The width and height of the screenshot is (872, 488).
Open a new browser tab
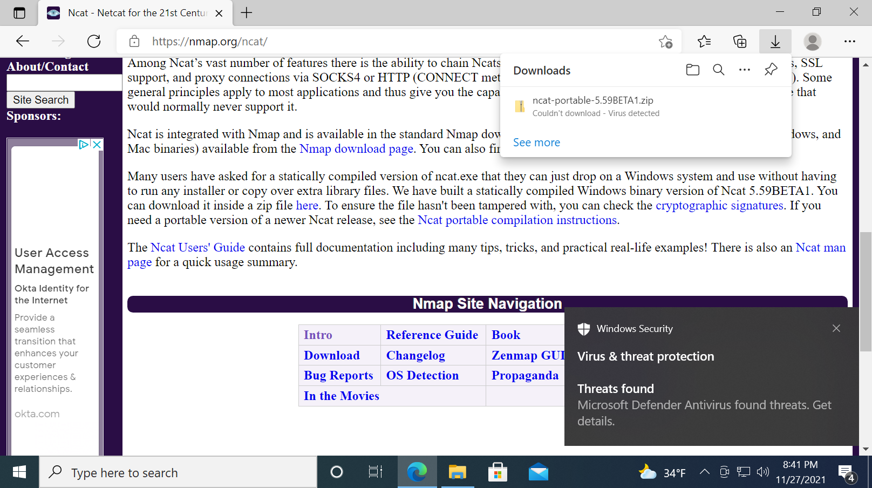click(x=247, y=13)
